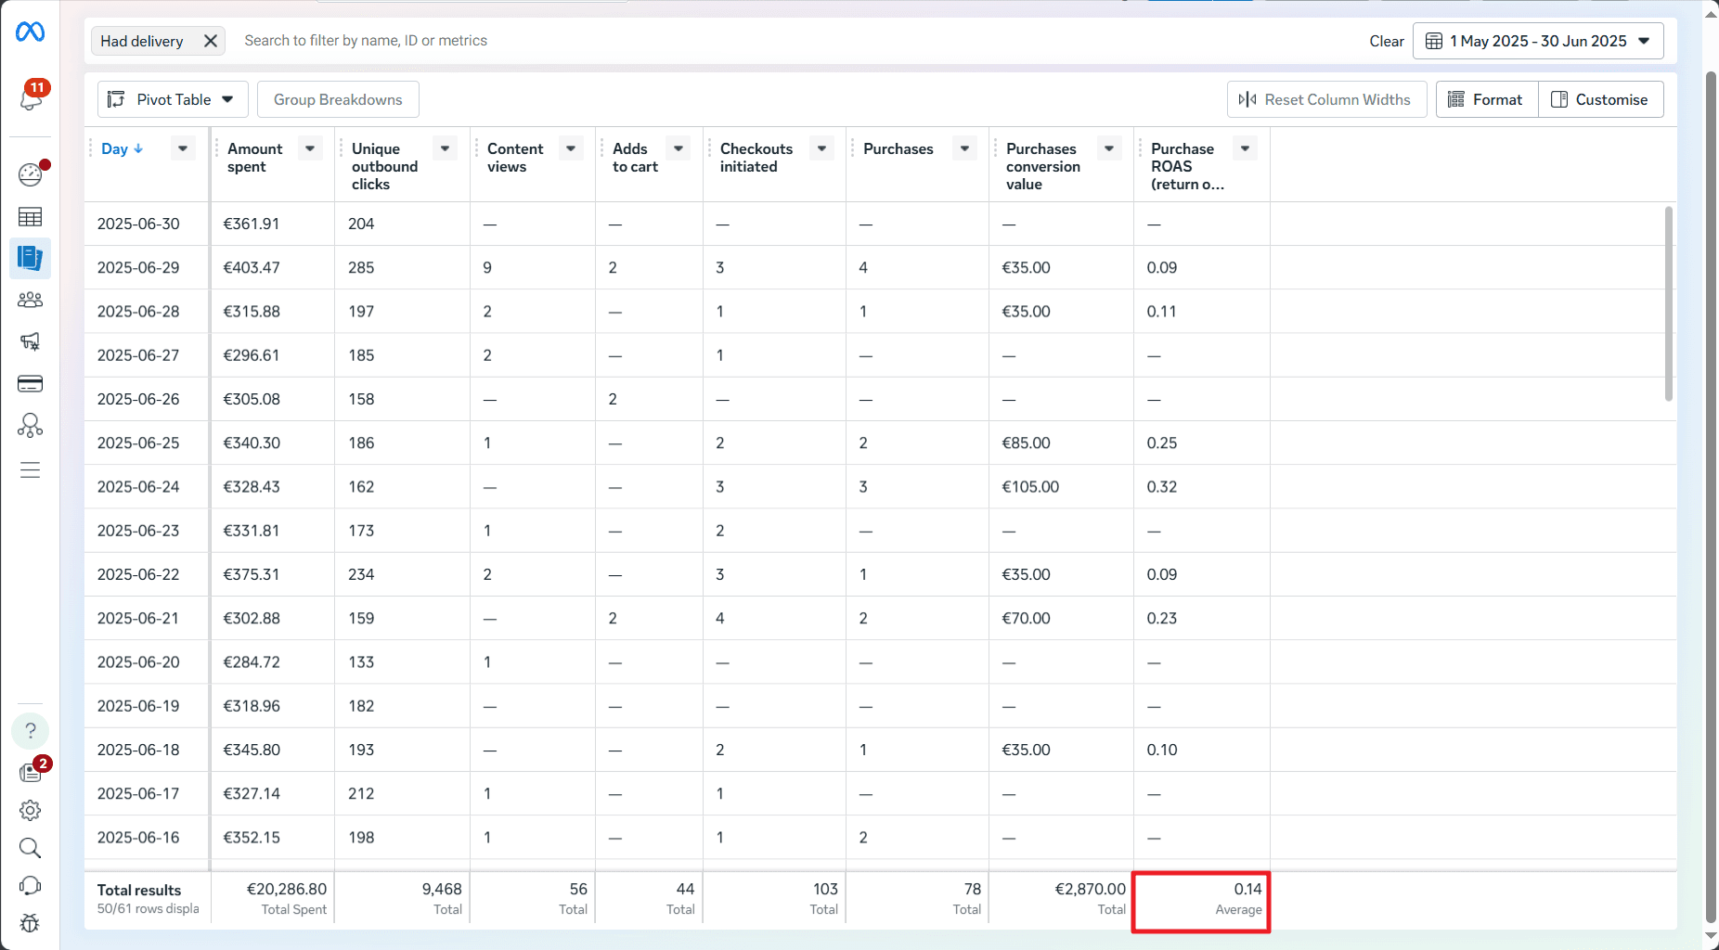This screenshot has height=950, width=1719.
Task: Click the table vertical scrollbar
Action: click(x=1668, y=303)
